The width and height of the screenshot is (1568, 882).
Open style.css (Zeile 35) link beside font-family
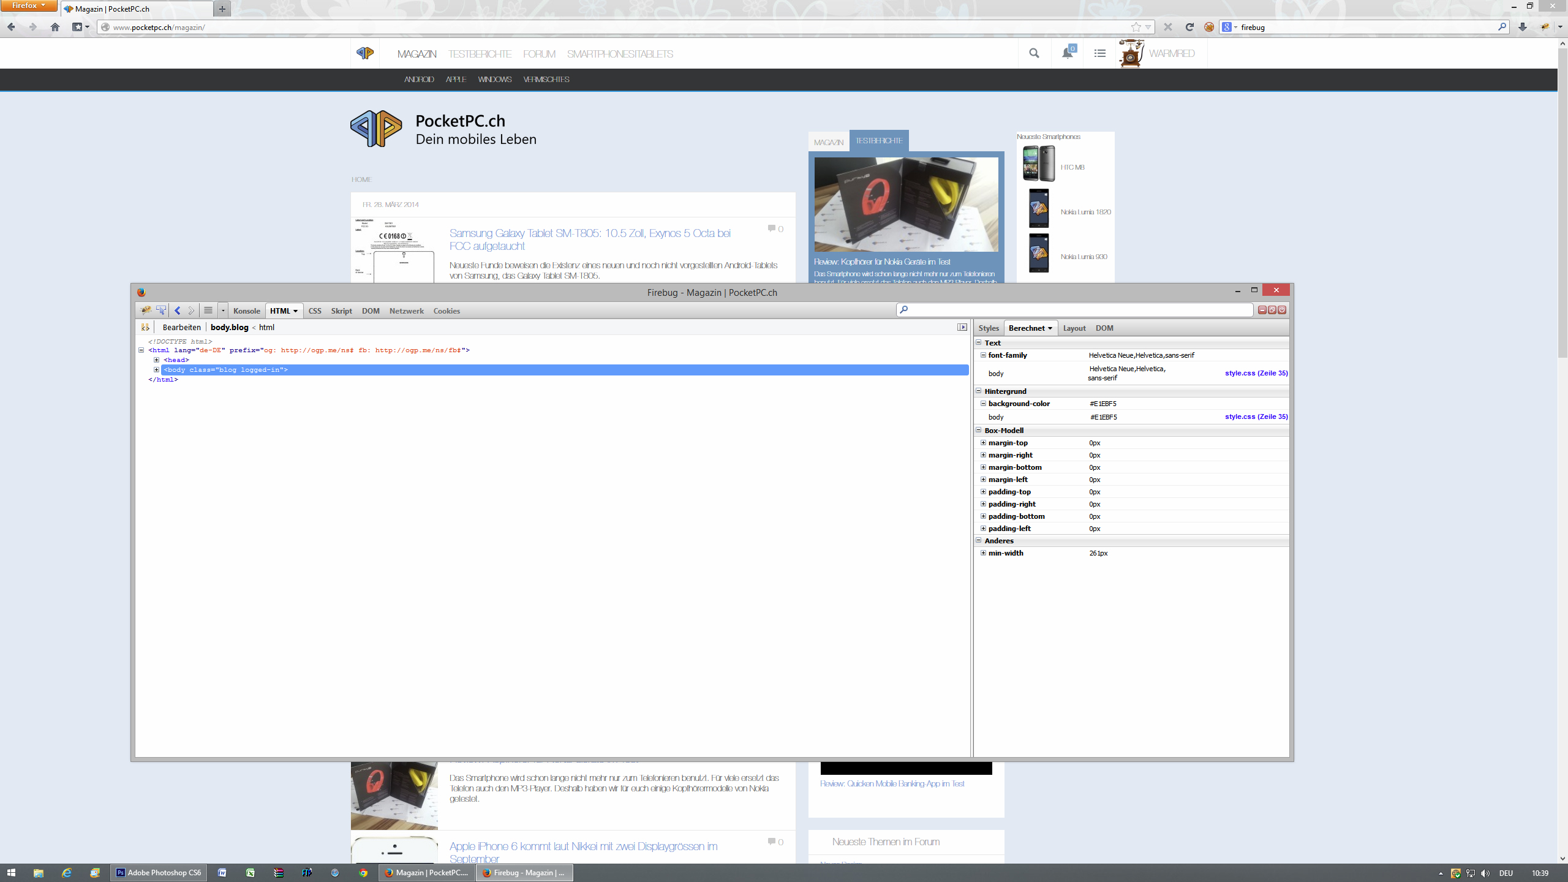(1256, 373)
